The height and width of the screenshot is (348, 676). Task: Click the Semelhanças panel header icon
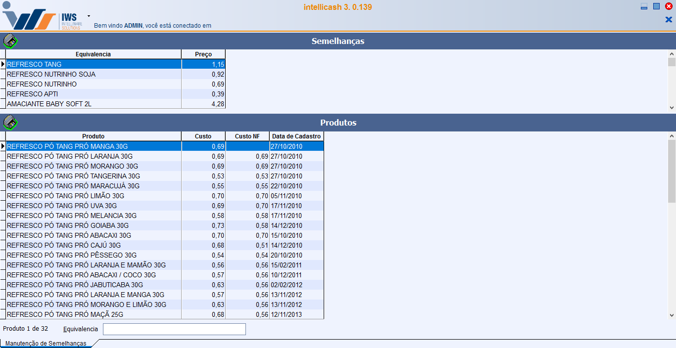(10, 41)
